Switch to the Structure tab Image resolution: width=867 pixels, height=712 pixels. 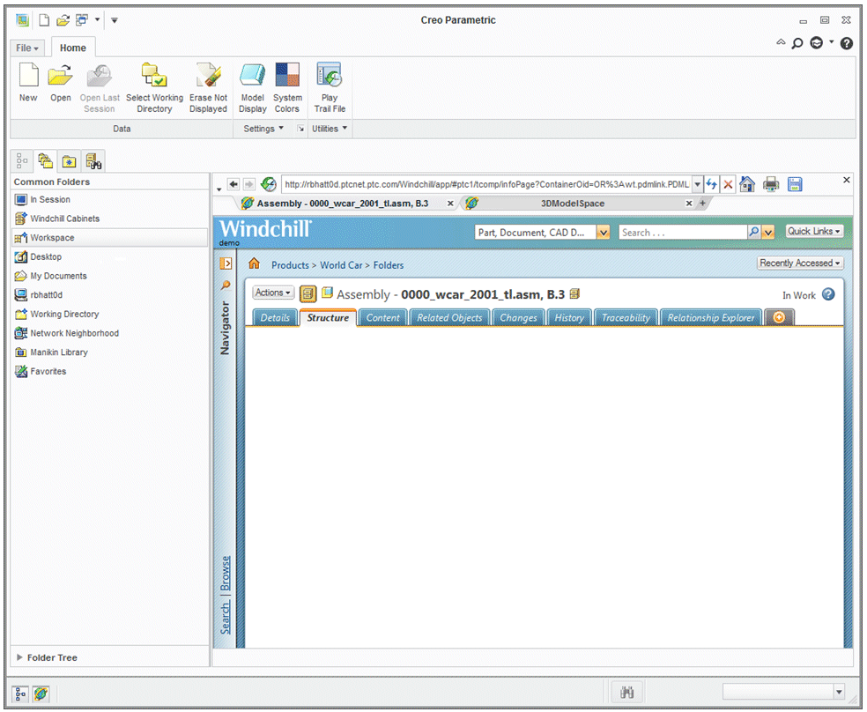tap(328, 318)
